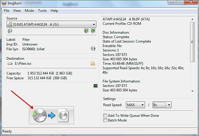
Task: Click the 'Current Profile: CD-ROM' line
Action: click(122, 24)
